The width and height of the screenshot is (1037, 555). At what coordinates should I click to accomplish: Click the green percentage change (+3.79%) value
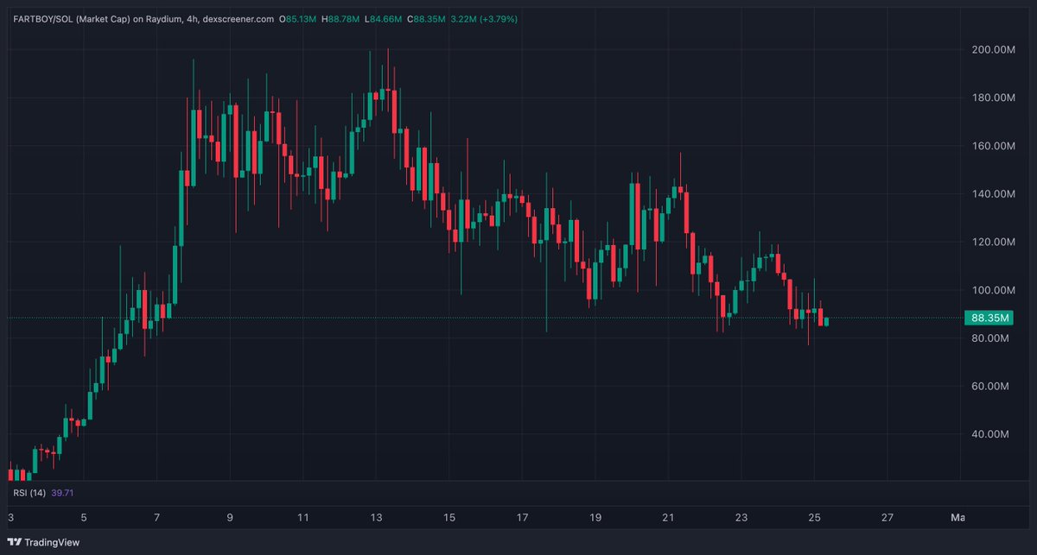tap(497, 17)
